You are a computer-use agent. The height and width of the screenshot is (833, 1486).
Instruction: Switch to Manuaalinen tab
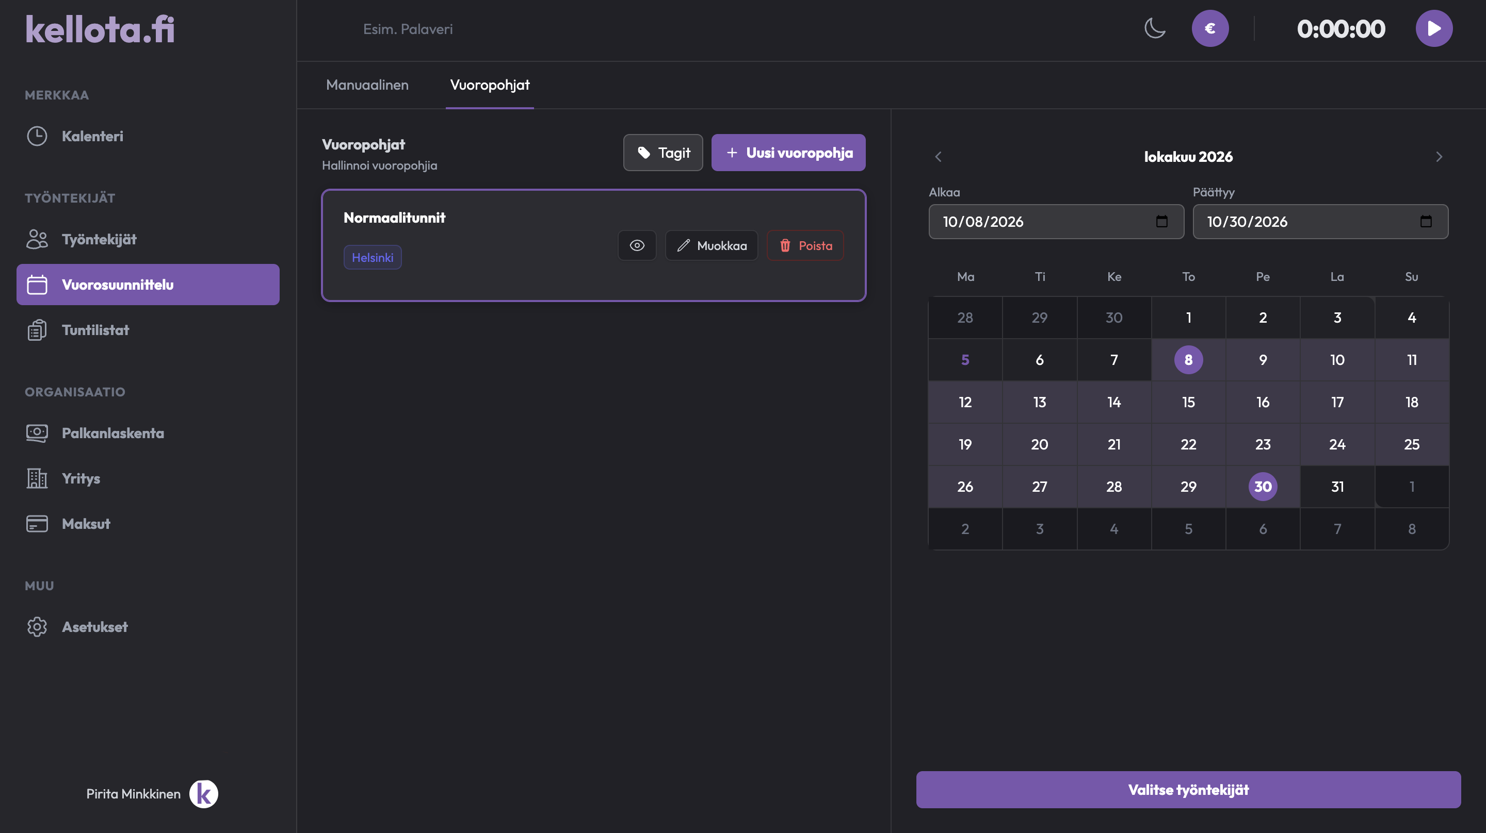tap(367, 85)
